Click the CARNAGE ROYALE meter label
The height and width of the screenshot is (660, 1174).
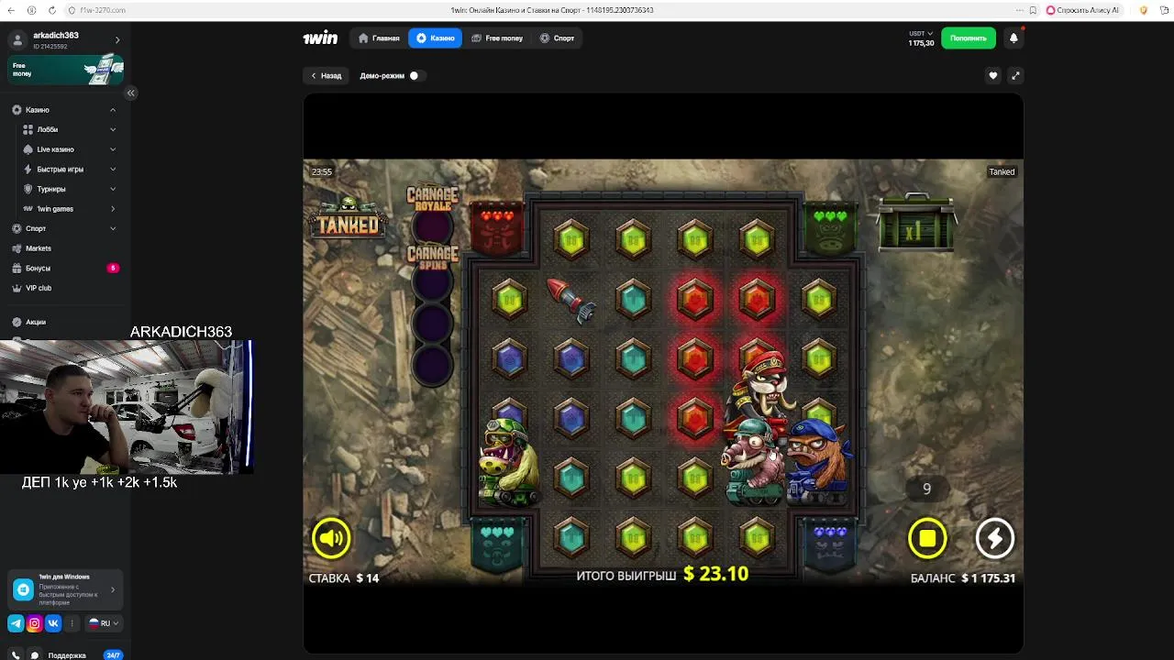(x=432, y=199)
